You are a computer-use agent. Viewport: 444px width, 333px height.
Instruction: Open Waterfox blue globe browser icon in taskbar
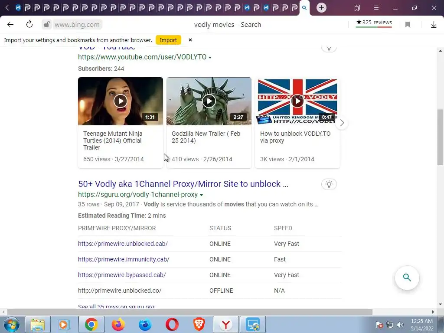click(x=145, y=324)
